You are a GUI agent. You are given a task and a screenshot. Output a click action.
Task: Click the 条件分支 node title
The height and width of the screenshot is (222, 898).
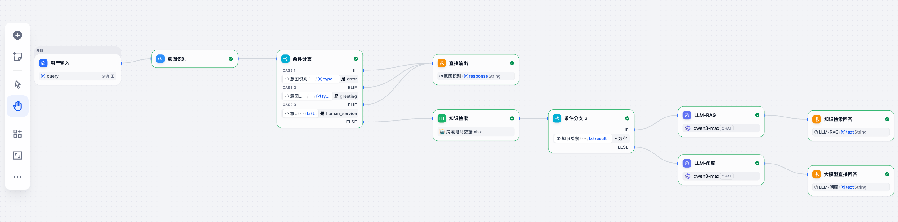pyautogui.click(x=302, y=59)
